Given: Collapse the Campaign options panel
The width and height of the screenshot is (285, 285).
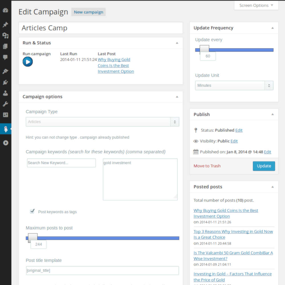Looking at the screenshot, I should click(x=177, y=97).
